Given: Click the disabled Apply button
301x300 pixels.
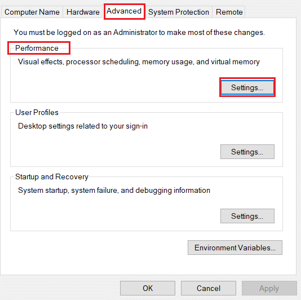Looking at the screenshot, I should point(269,288).
